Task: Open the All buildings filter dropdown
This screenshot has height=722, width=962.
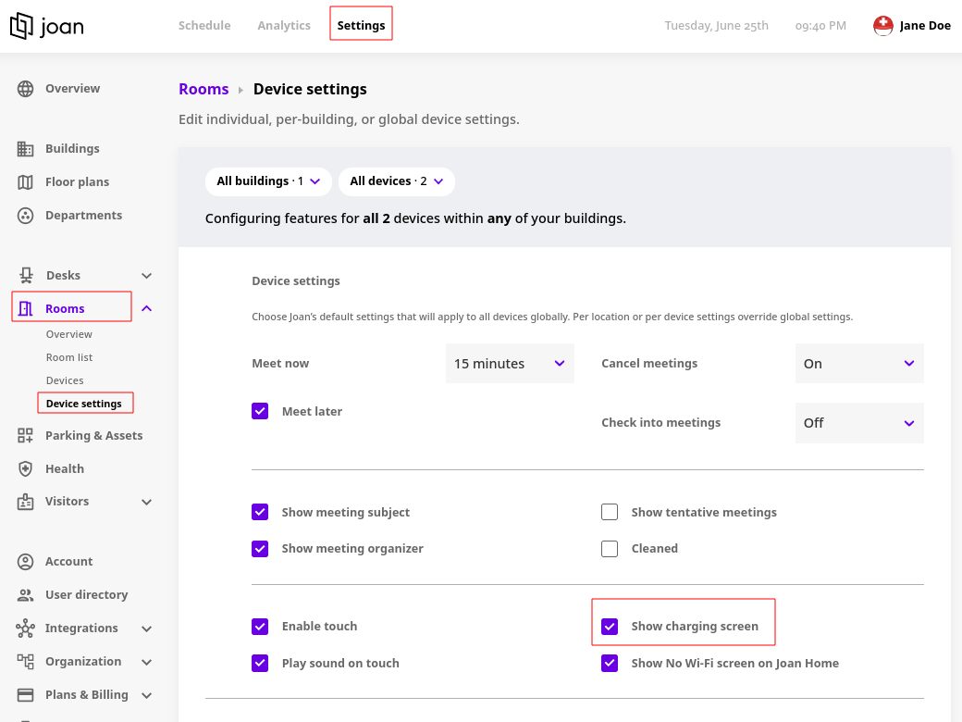Action: [x=269, y=181]
